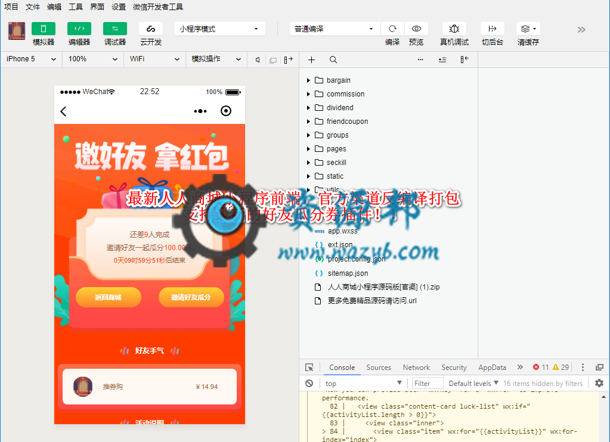Switch to the Console tab
The width and height of the screenshot is (610, 442).
pyautogui.click(x=342, y=368)
